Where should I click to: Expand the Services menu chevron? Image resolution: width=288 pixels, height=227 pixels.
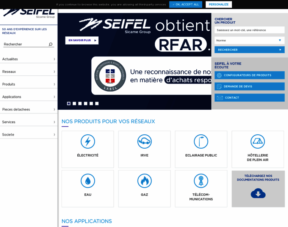point(54,122)
